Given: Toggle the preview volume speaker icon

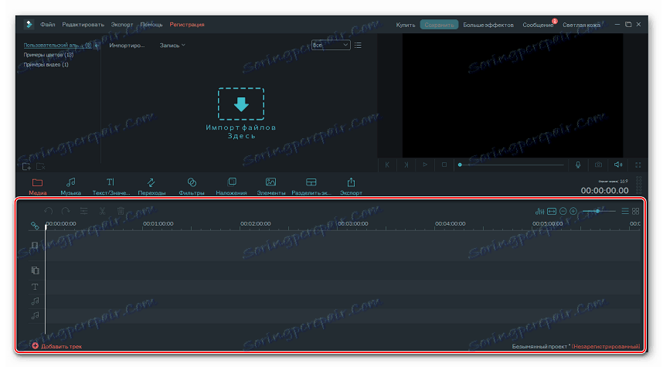Looking at the screenshot, I should click(618, 165).
